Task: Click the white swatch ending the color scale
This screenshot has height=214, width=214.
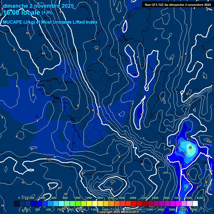Action: 195,203
